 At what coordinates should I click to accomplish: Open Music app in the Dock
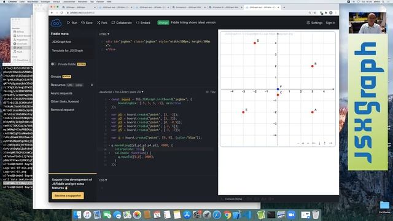click(x=87, y=215)
